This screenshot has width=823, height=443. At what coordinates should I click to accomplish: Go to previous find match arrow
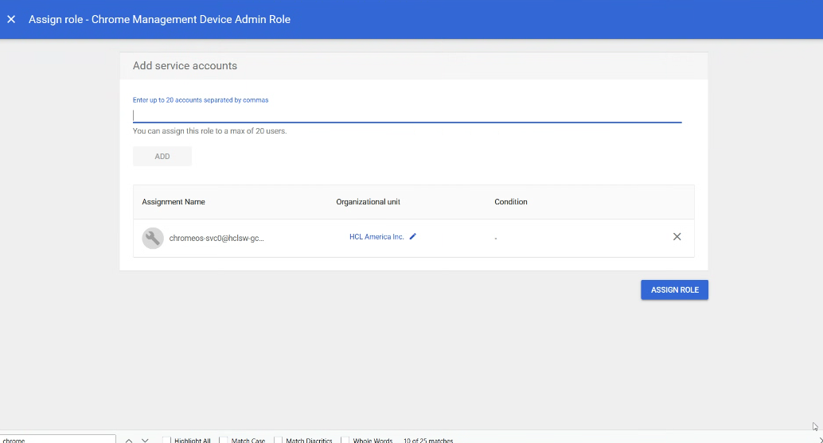(129, 440)
